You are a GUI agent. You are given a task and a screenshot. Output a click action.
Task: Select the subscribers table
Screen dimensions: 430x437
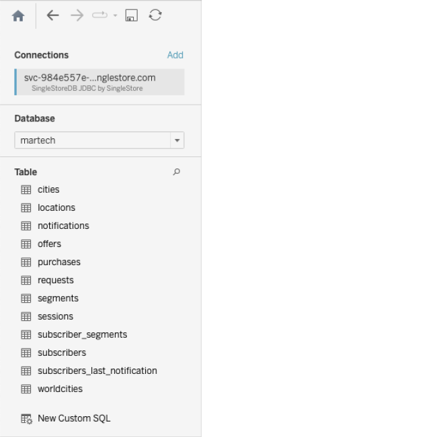click(62, 352)
